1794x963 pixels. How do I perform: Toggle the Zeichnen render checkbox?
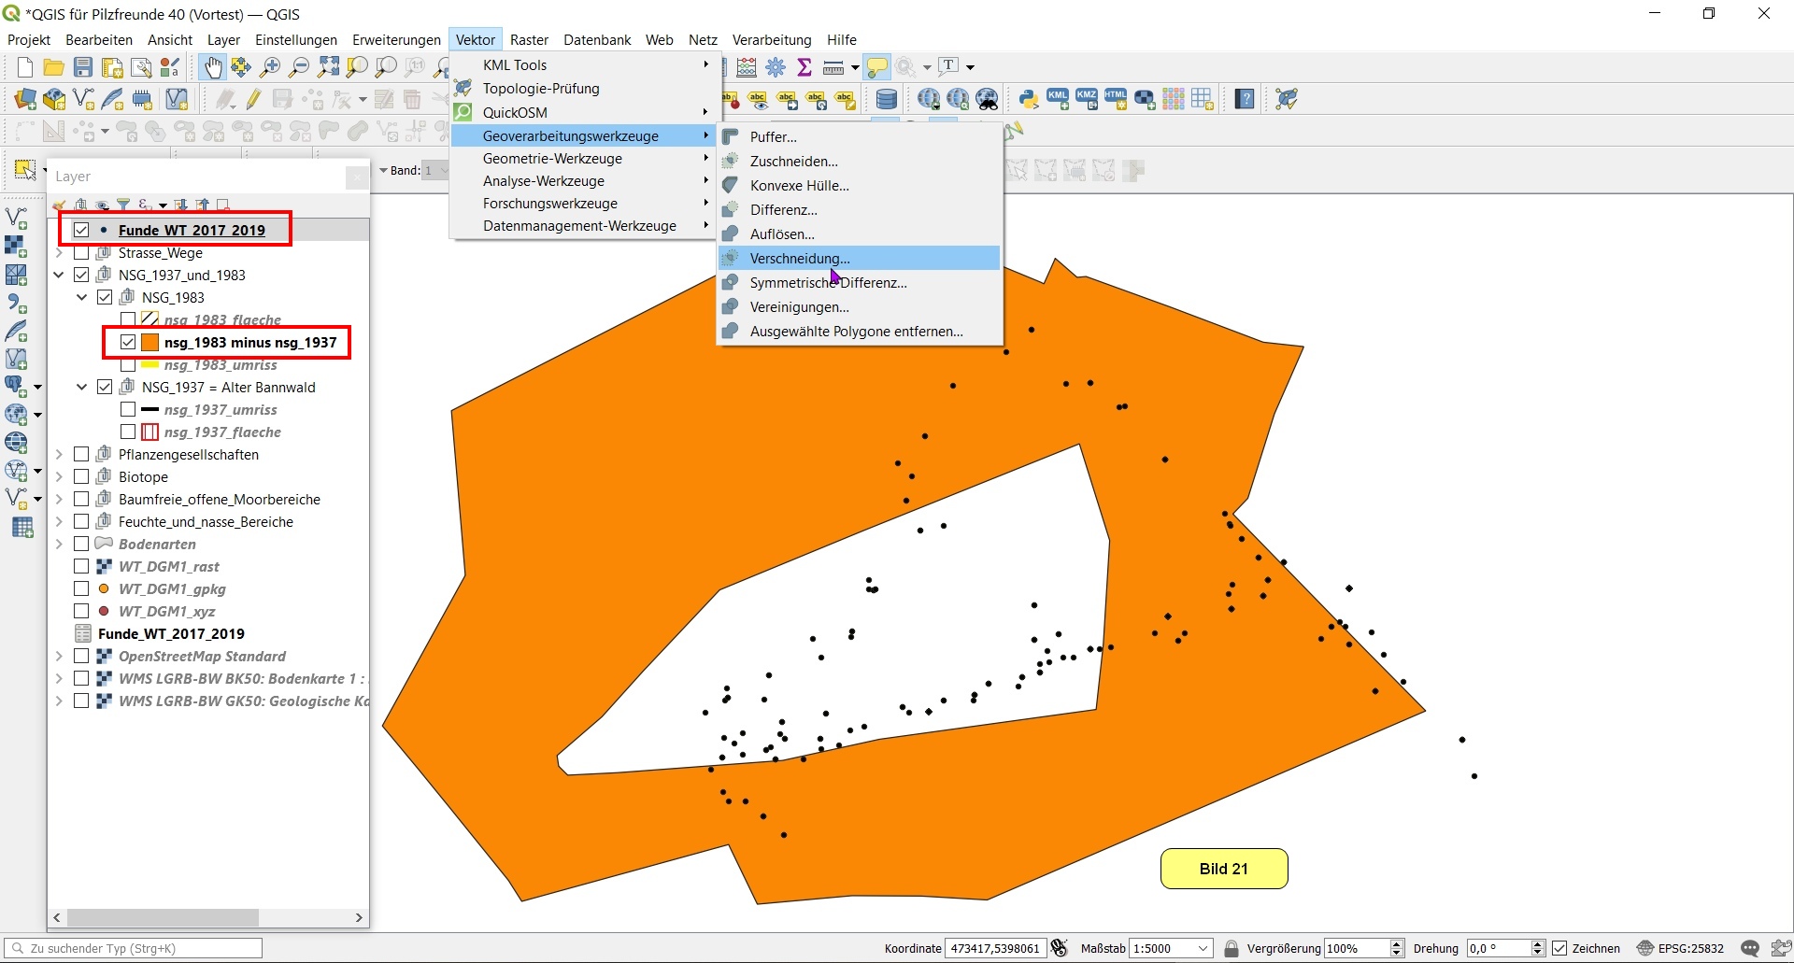click(x=1559, y=948)
